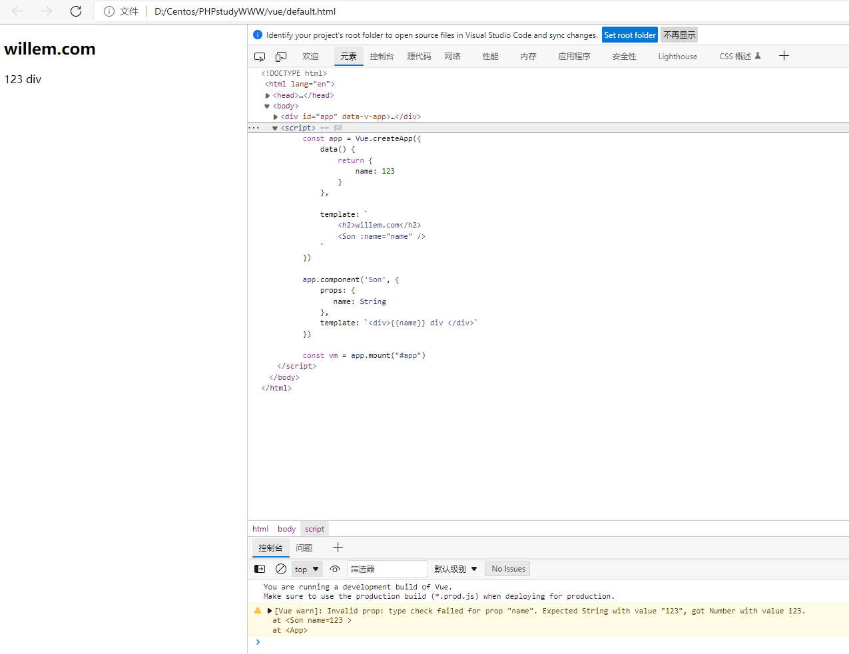Collapse the script element node
Image resolution: width=849 pixels, height=654 pixels.
click(x=275, y=128)
